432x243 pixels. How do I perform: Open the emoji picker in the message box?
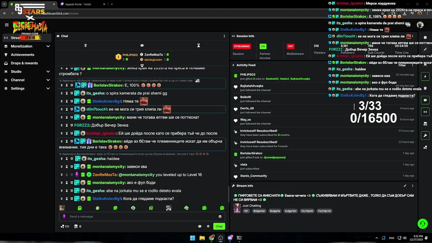pyautogui.click(x=220, y=216)
